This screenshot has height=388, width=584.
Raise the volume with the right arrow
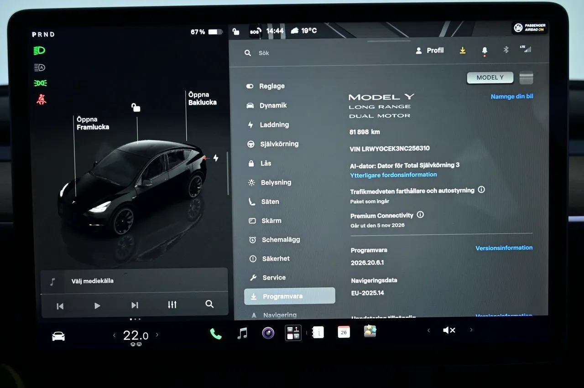point(471,330)
